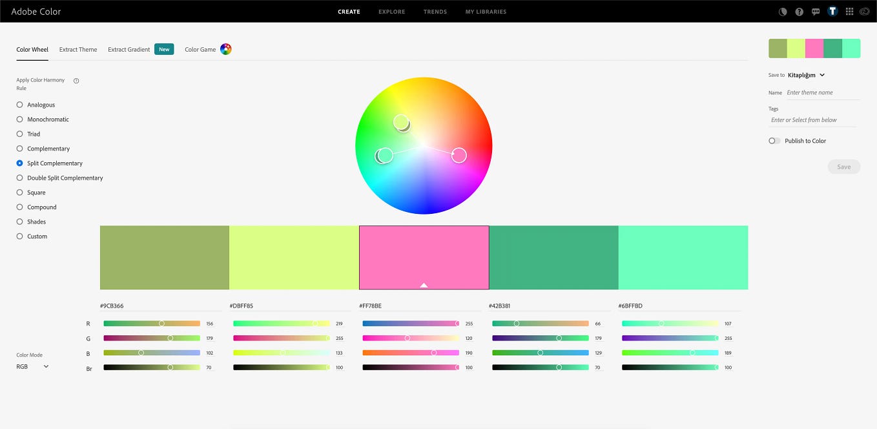Screen dimensions: 877x429
Task: Open the Save to Kitaplığım dropdown
Action: pos(806,75)
